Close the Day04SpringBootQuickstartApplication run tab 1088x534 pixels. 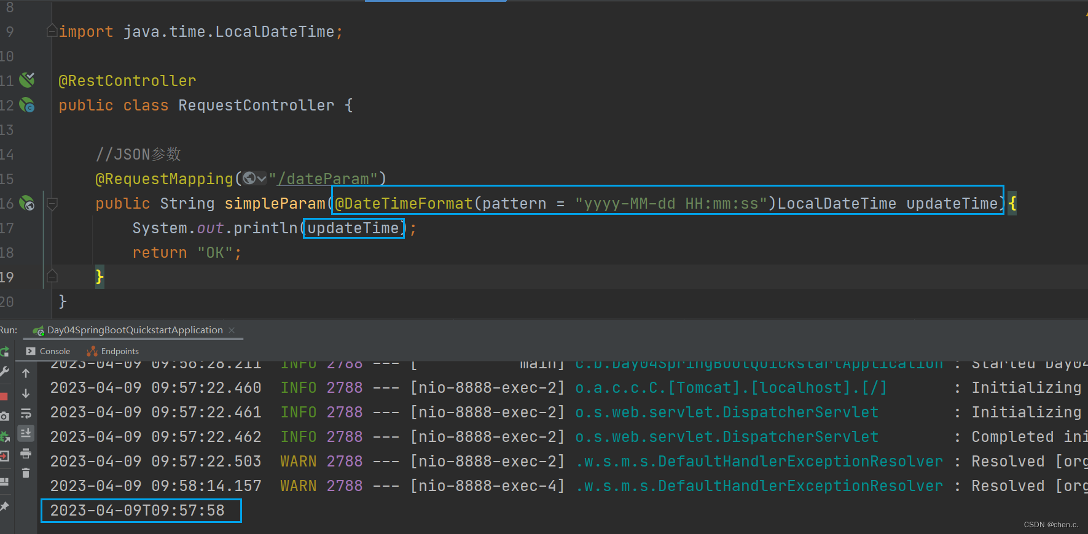coord(232,330)
